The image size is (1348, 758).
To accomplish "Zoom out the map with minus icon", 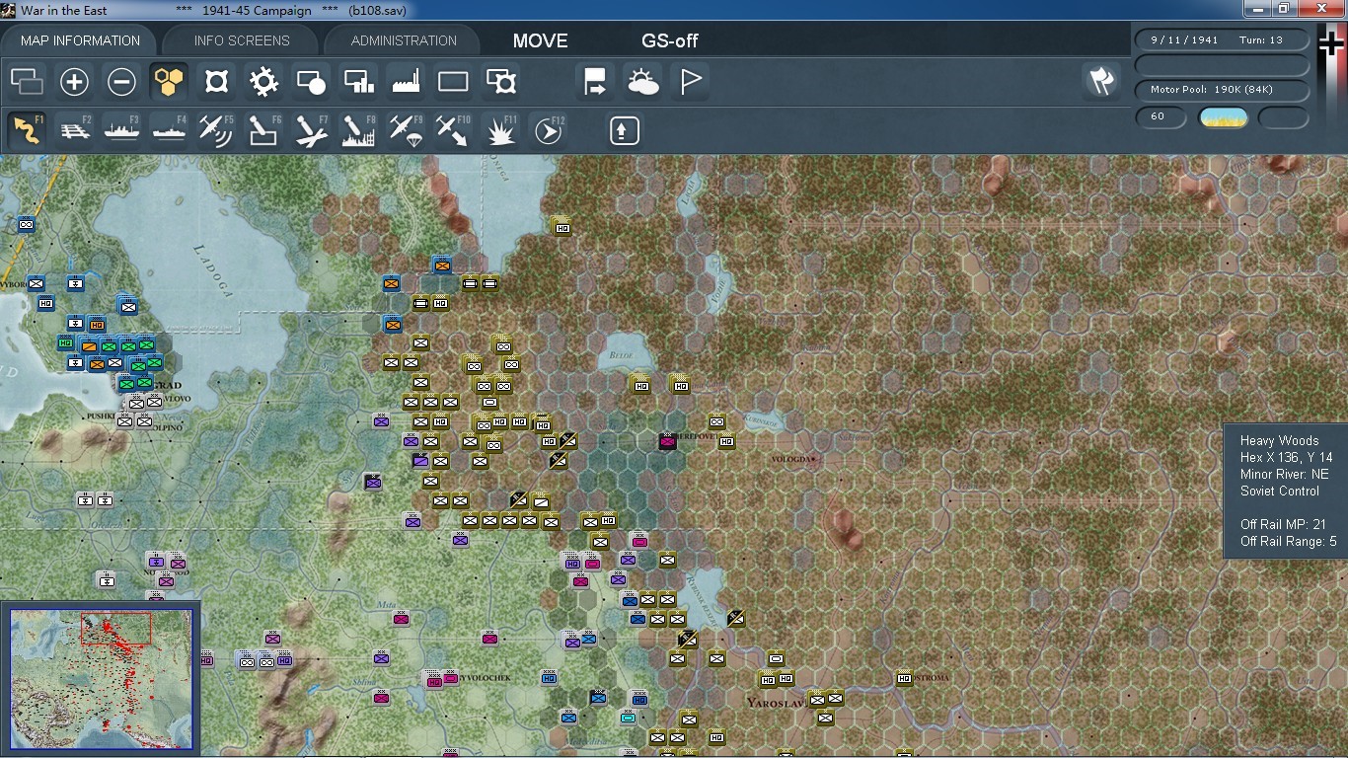I will (x=121, y=82).
